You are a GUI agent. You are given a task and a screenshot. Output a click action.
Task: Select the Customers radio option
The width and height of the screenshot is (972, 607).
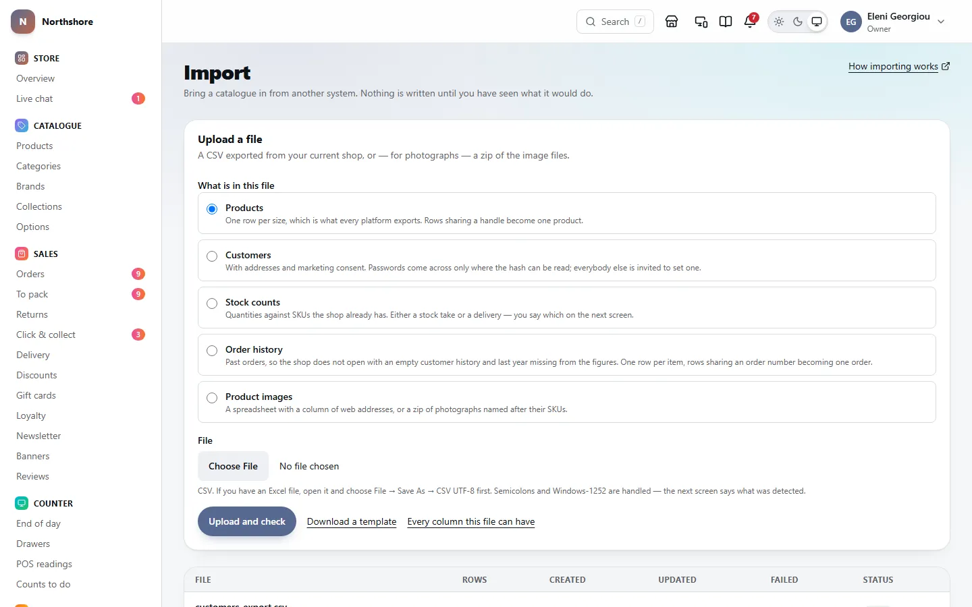212,256
